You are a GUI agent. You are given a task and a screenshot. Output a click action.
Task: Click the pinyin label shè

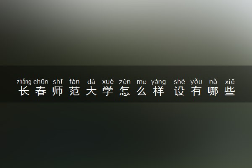pos(179,81)
